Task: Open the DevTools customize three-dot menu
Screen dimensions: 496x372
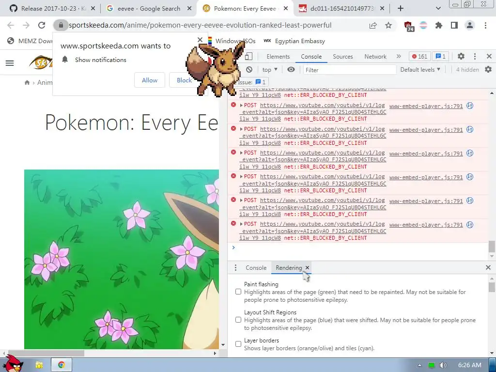Action: [475, 56]
